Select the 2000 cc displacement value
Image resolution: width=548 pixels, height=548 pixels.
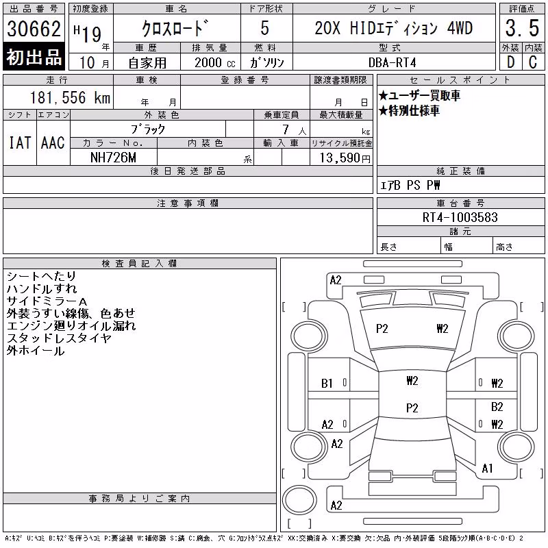pyautogui.click(x=214, y=63)
